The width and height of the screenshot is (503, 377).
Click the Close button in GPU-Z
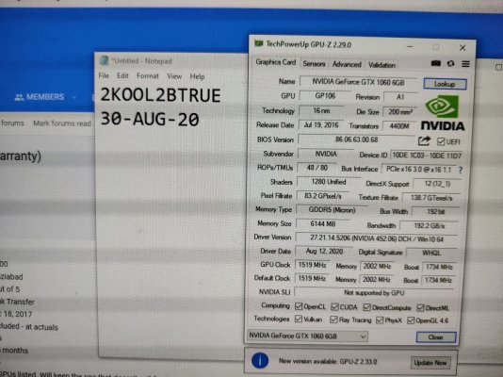pos(435,337)
